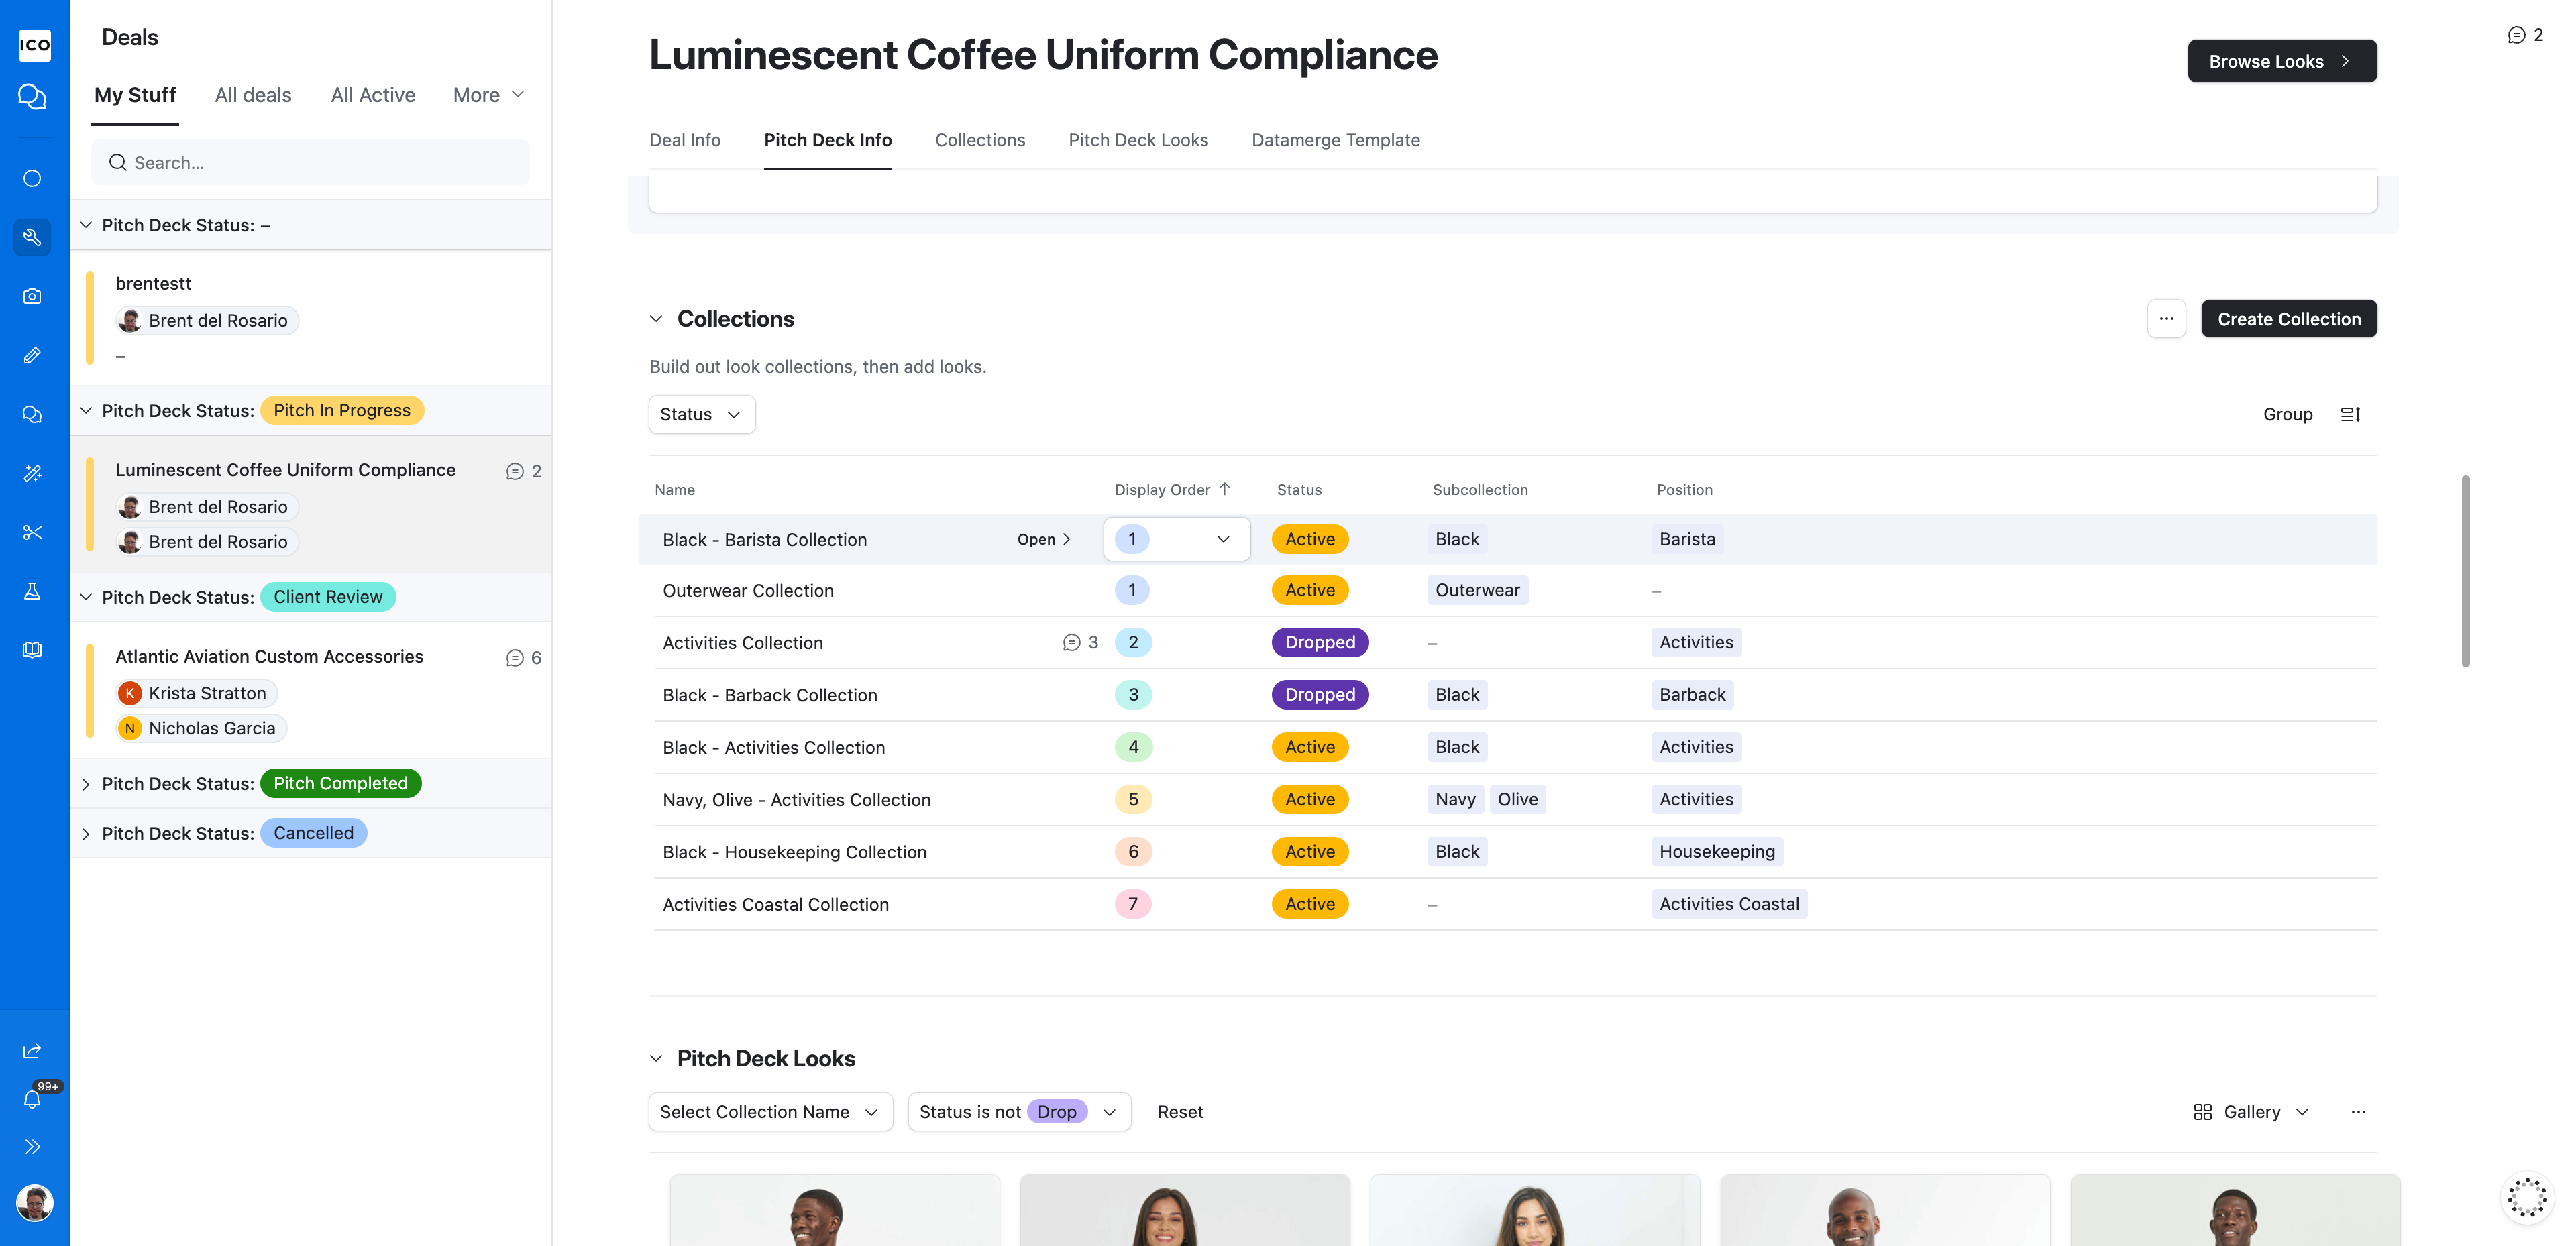Collapse the Pitch In Progress group
The width and height of the screenshot is (2576, 1246).
click(x=86, y=410)
